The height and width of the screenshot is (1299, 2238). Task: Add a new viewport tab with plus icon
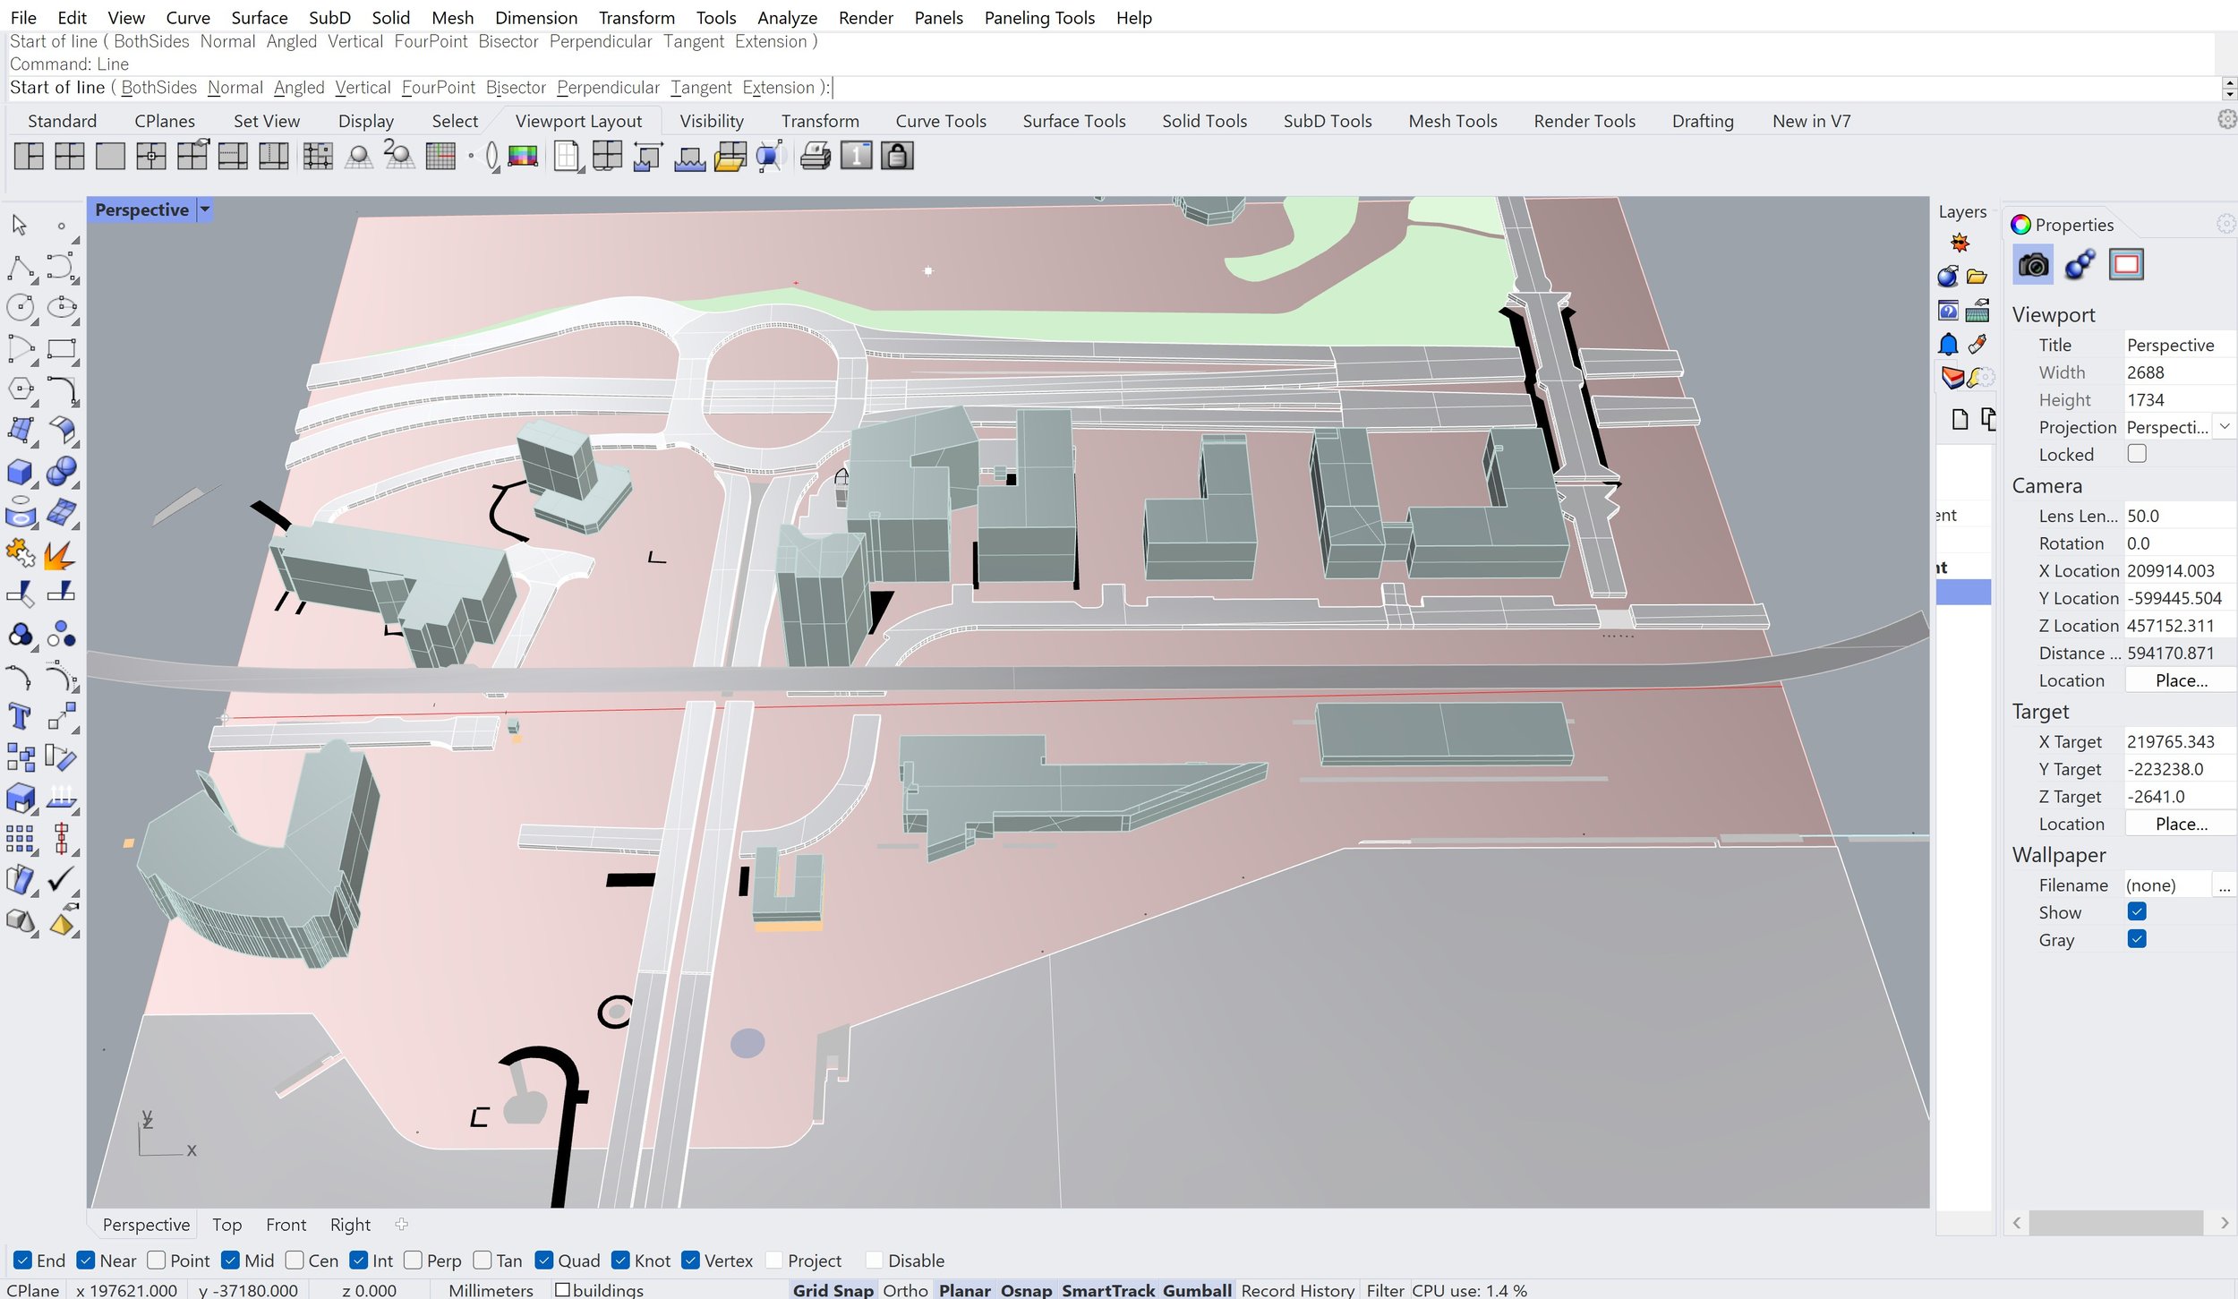pyautogui.click(x=401, y=1224)
